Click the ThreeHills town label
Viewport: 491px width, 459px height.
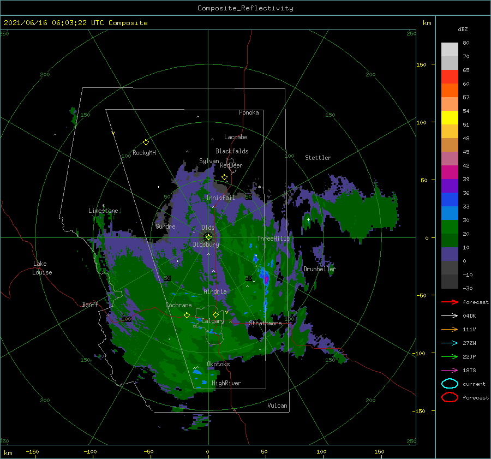coord(273,239)
